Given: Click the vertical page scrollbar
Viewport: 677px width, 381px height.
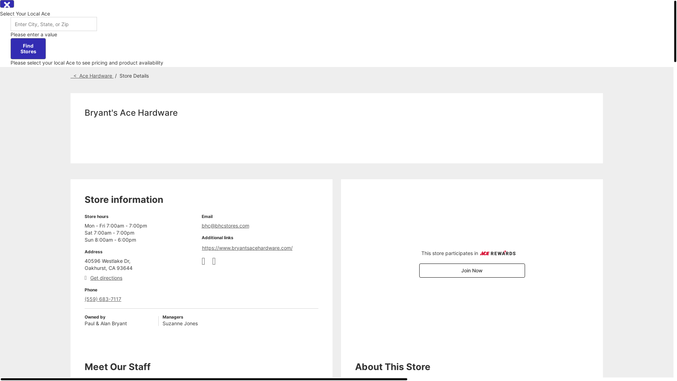Looking at the screenshot, I should click(675, 31).
